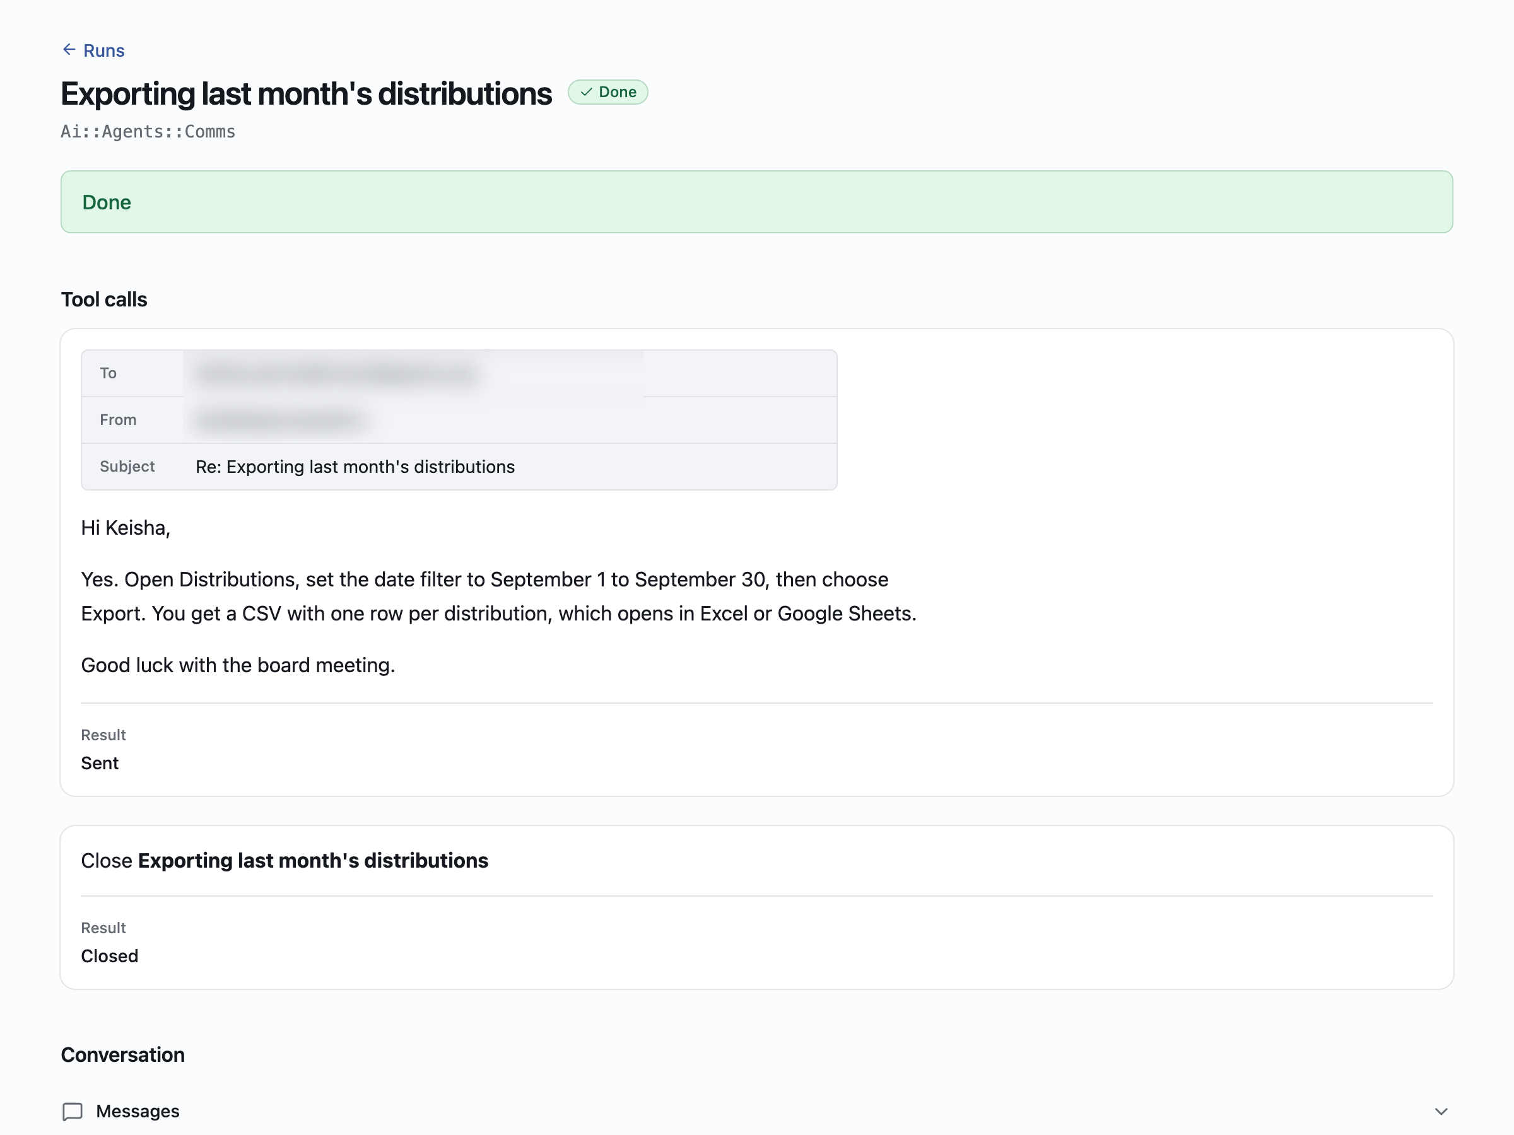Viewport: 1514px width, 1135px height.
Task: Click the page title 'Exporting last month's distributions'
Action: click(x=306, y=94)
